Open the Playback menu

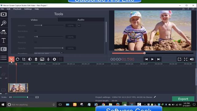coord(17,9)
